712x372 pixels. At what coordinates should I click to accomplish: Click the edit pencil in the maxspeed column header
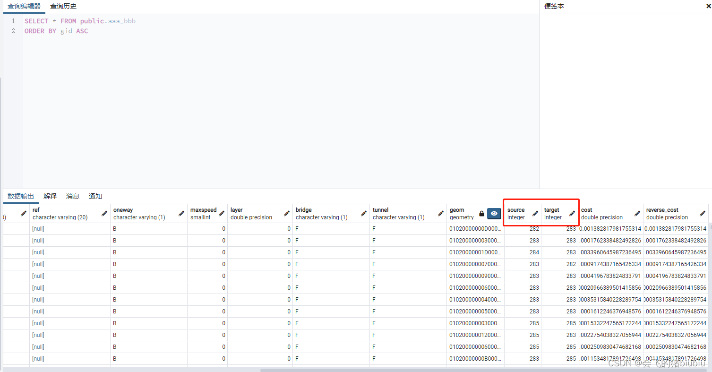pyautogui.click(x=221, y=214)
